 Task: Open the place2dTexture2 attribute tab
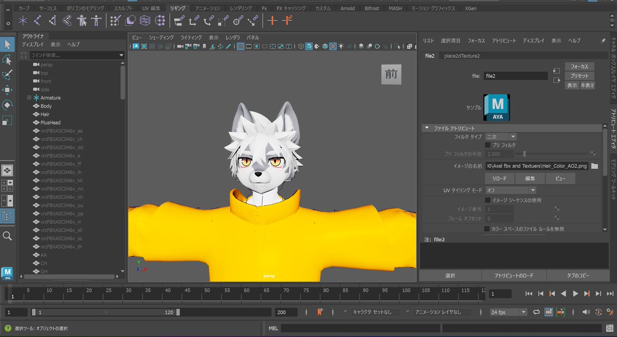(462, 55)
